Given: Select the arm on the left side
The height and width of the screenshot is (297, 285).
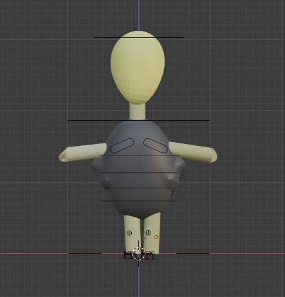Looking at the screenshot, I should [82, 152].
